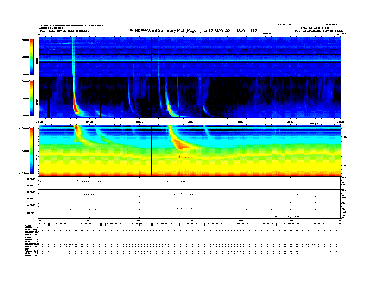The width and height of the screenshot is (367, 283).
Task: Click the RAD2 heading in bottom status table
Action: 28,226
